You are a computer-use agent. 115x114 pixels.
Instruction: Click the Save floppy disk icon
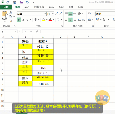tap(22, 2)
